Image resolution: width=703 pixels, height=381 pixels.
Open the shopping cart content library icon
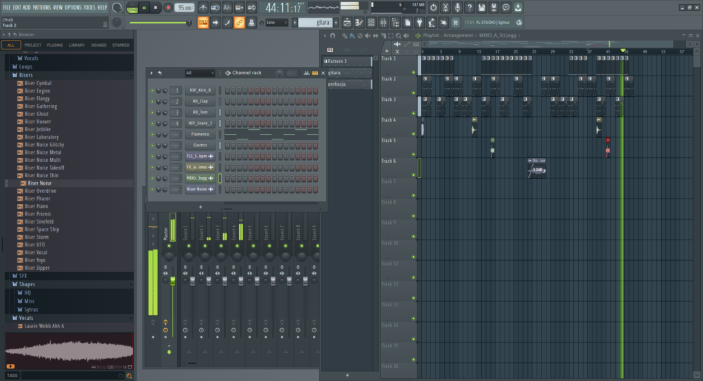pyautogui.click(x=456, y=23)
